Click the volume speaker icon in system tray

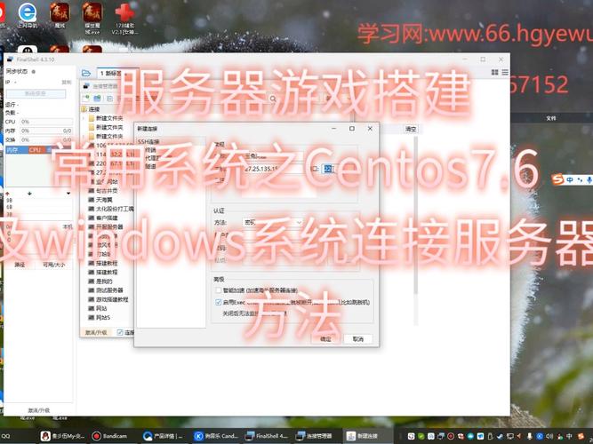click(x=549, y=436)
